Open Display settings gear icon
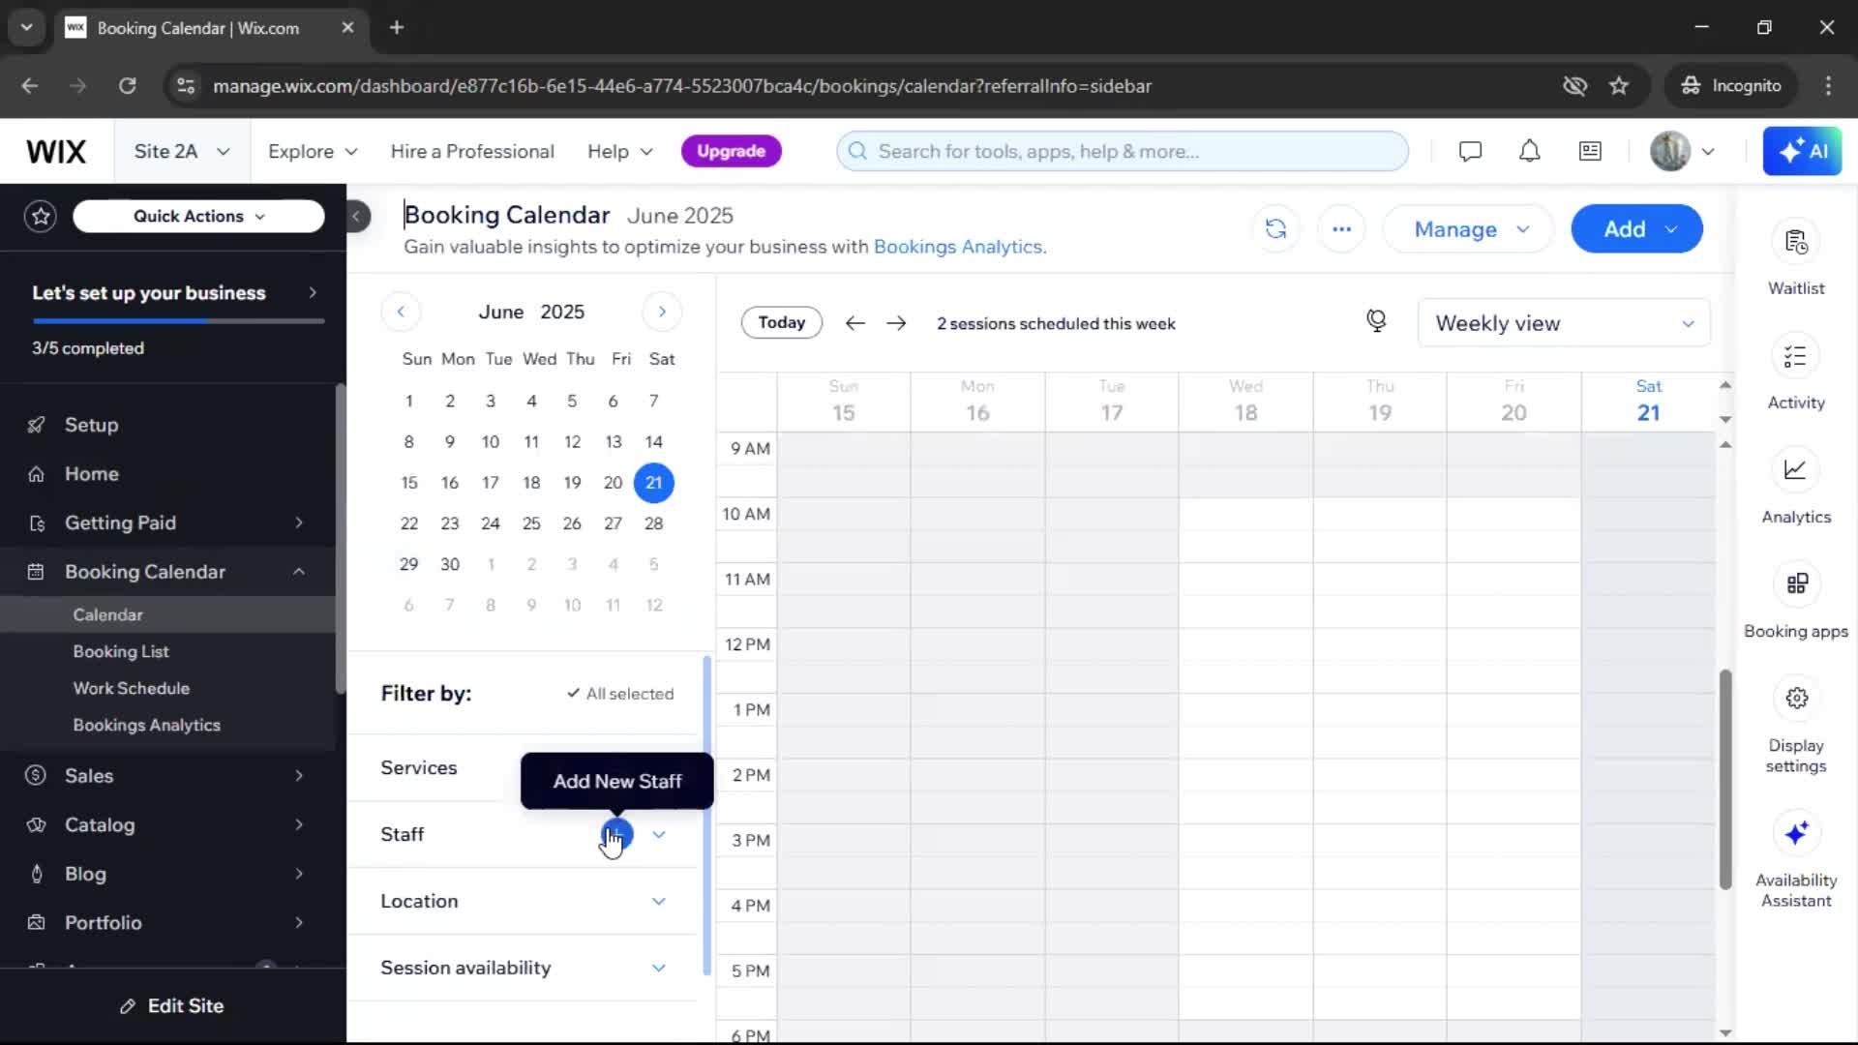This screenshot has height=1045, width=1858. point(1796,699)
